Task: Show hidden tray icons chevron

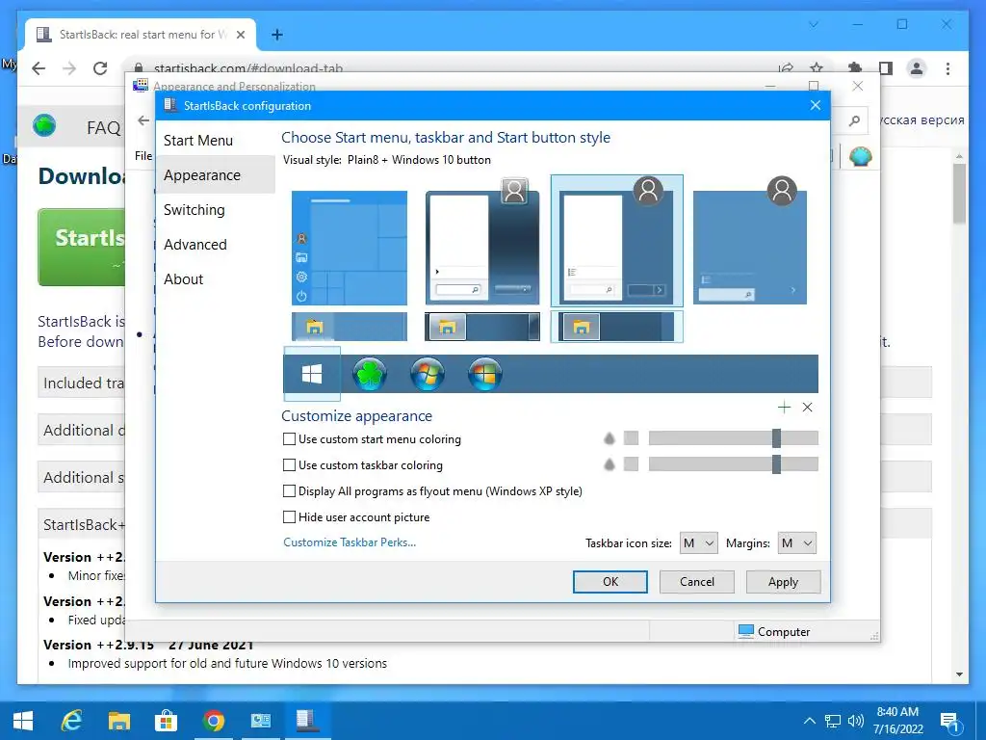Action: (x=810, y=721)
